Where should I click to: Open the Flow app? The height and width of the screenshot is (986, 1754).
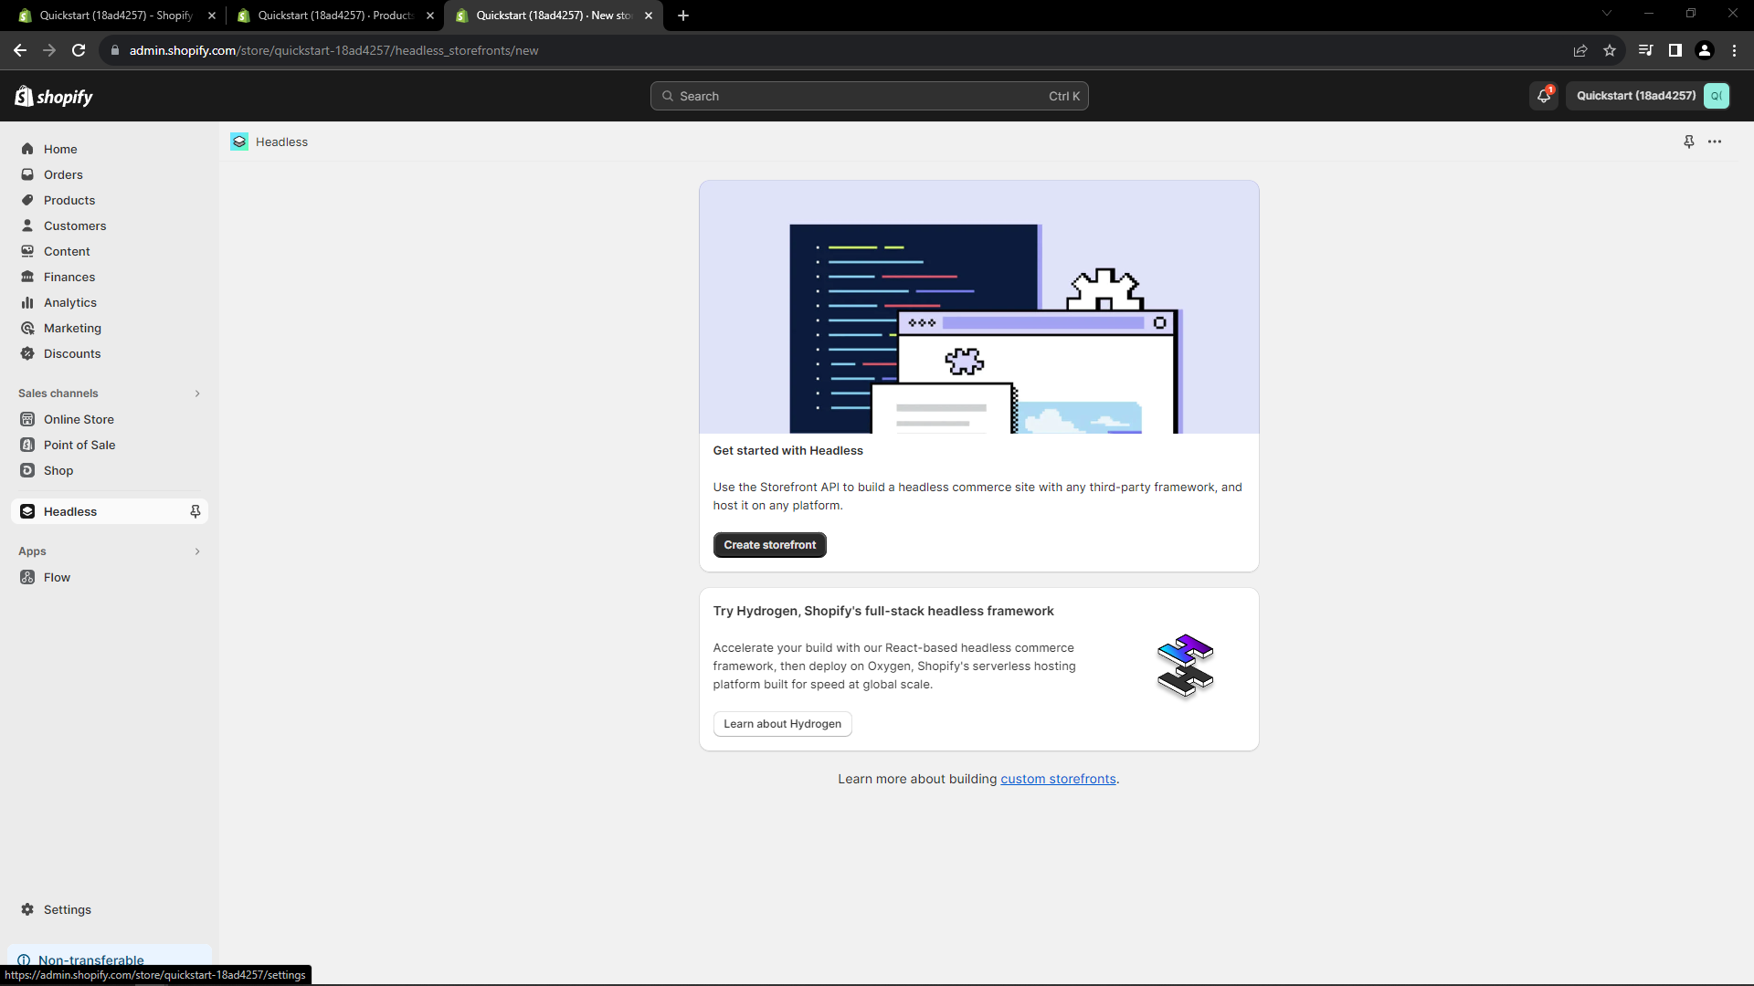(58, 577)
